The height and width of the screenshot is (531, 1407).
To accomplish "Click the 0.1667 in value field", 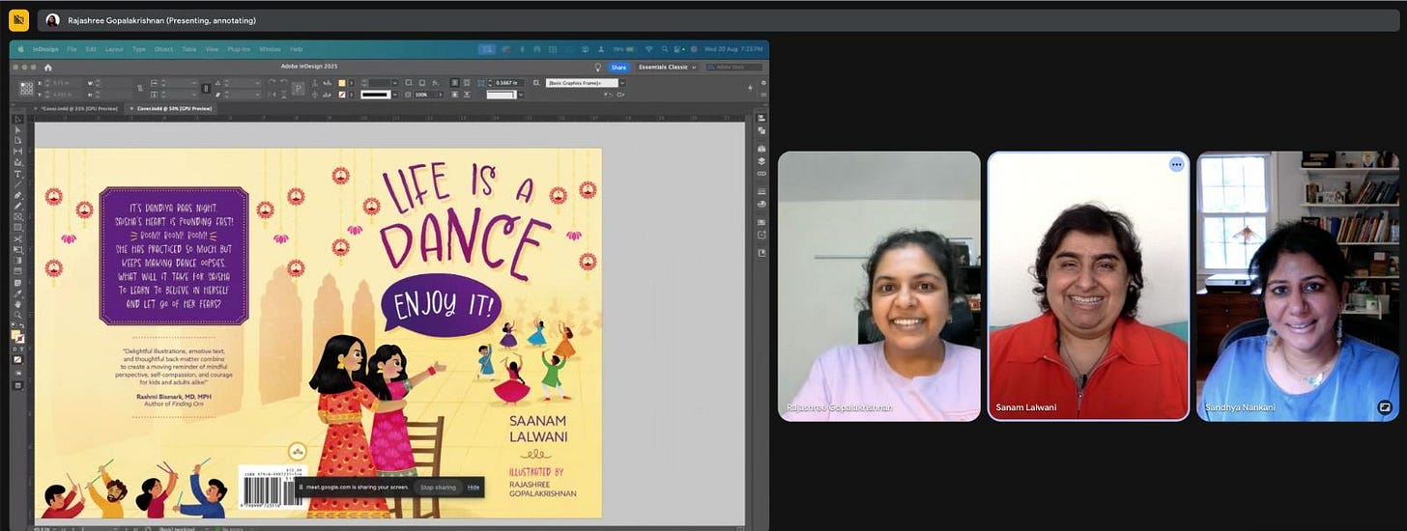I will (x=510, y=83).
